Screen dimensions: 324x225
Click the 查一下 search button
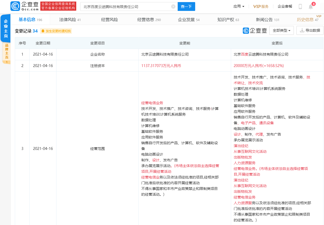click(186, 6)
